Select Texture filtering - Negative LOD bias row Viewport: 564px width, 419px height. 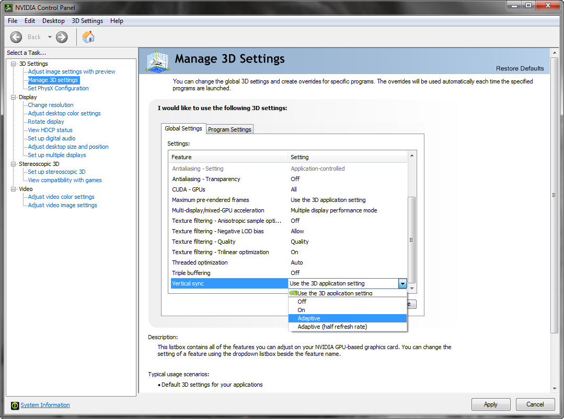[x=289, y=231]
